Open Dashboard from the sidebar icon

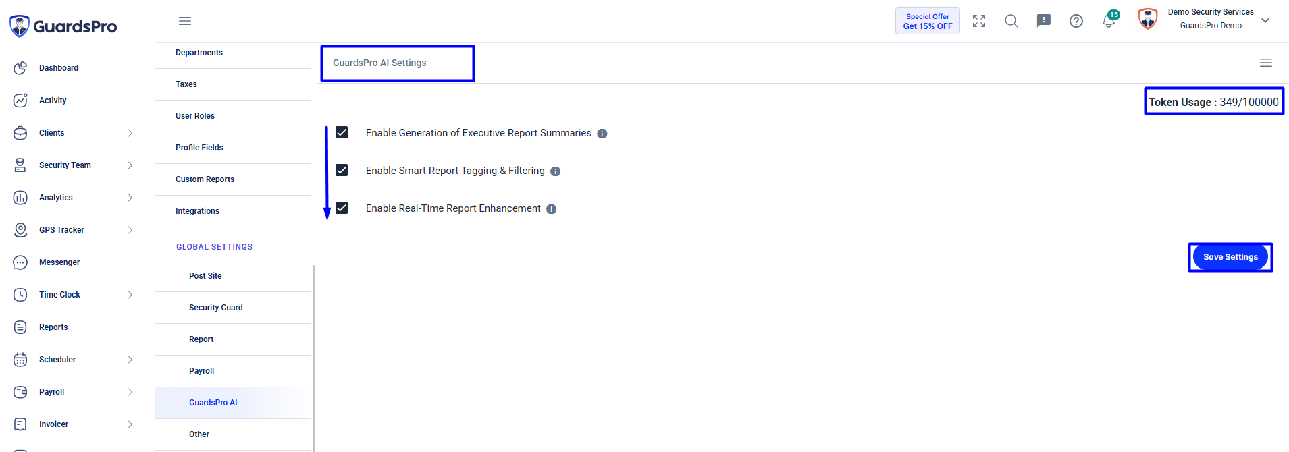pos(20,68)
